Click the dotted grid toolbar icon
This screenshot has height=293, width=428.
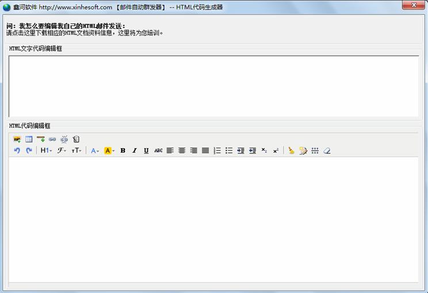[x=315, y=151]
